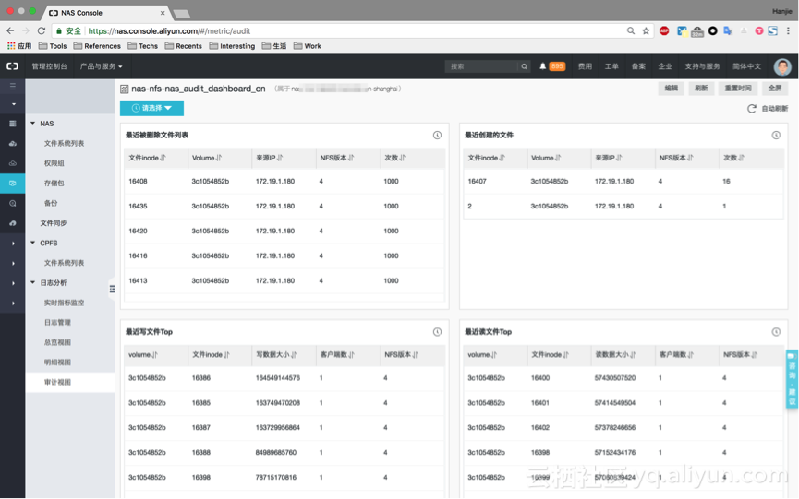The image size is (799, 499).
Task: Open the 产品与服务 dropdown menu
Action: click(x=101, y=66)
